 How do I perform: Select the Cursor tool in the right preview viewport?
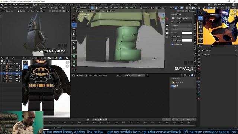pyautogui.click(x=200, y=13)
